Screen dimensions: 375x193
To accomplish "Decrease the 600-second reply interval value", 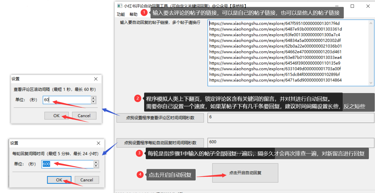I will pyautogui.click(x=96, y=166).
